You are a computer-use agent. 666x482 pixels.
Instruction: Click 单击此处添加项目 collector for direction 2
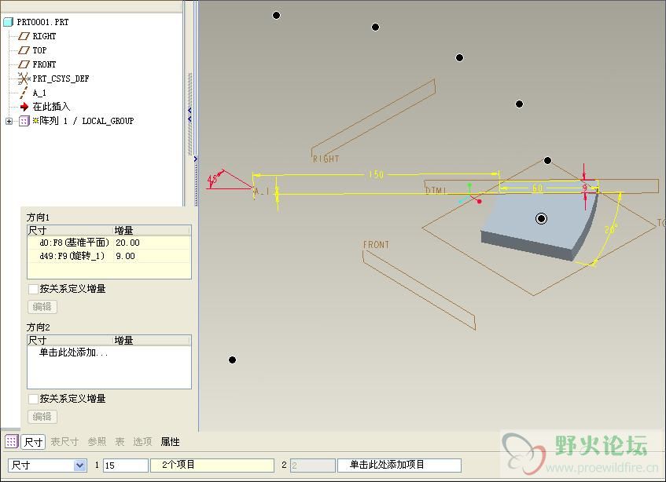pyautogui.click(x=399, y=465)
